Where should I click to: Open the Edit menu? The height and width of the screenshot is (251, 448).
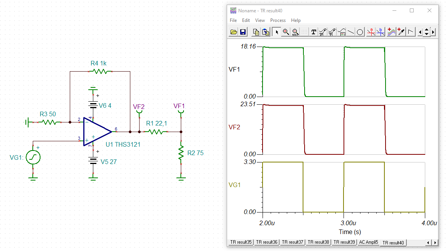click(246, 20)
